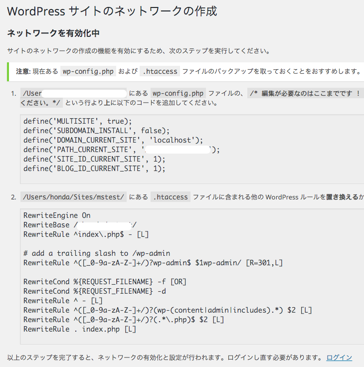Click the RewriteCond -f [OR] line
The image size is (364, 367).
tap(105, 282)
